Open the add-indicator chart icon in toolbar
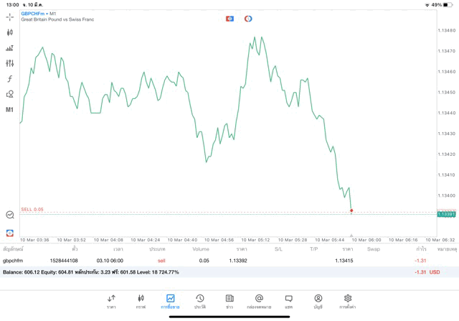This screenshot has height=321, width=459. pos(10,48)
